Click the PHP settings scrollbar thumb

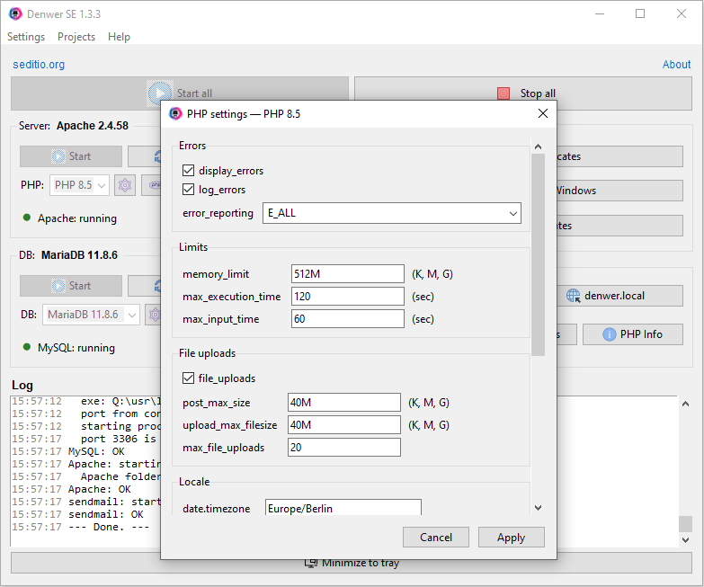[538, 254]
